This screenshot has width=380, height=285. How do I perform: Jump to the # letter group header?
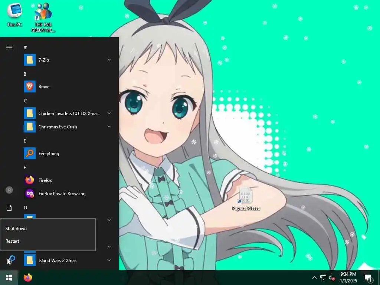click(x=25, y=47)
